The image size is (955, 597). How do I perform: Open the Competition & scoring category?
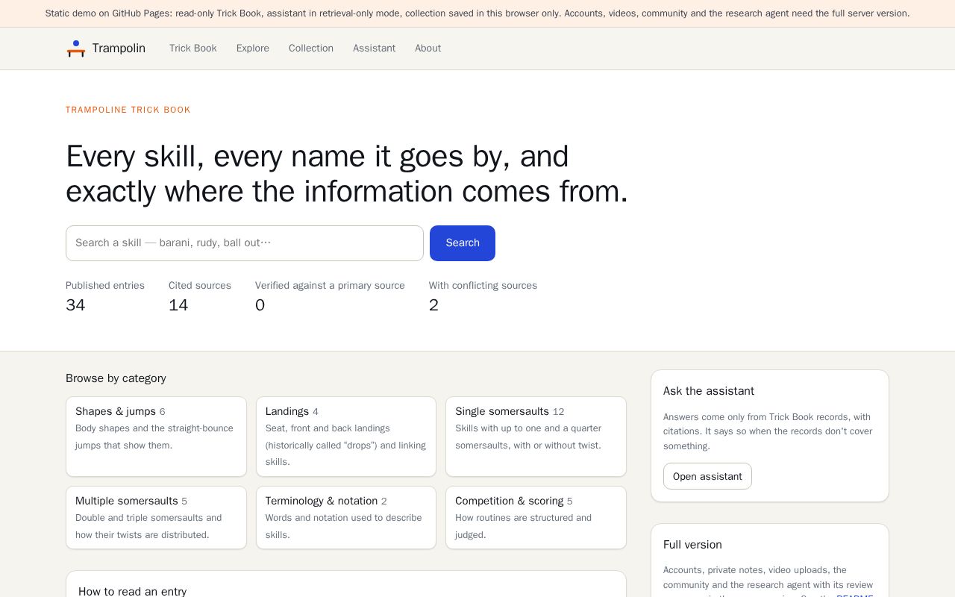click(536, 518)
